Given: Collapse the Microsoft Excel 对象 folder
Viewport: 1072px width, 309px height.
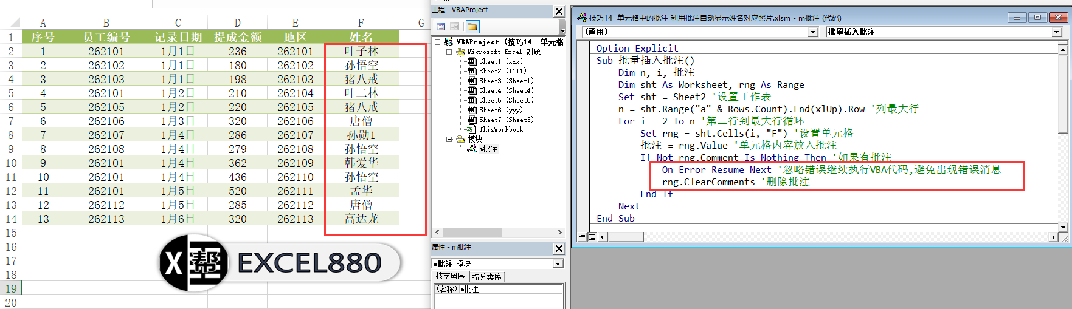Looking at the screenshot, I should (x=449, y=52).
